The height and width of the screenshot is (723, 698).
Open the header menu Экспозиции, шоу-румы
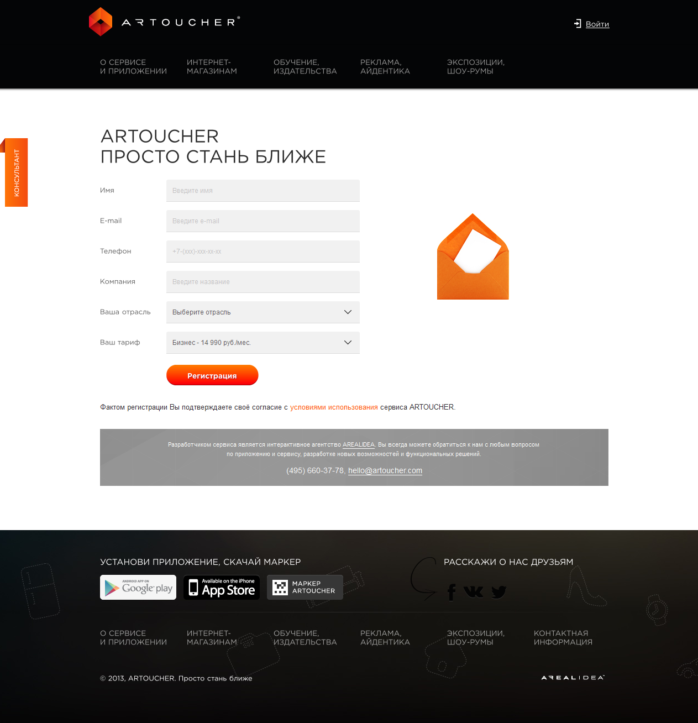click(476, 67)
